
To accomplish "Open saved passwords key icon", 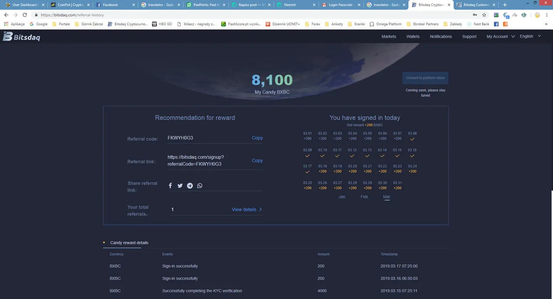I will [x=475, y=15].
